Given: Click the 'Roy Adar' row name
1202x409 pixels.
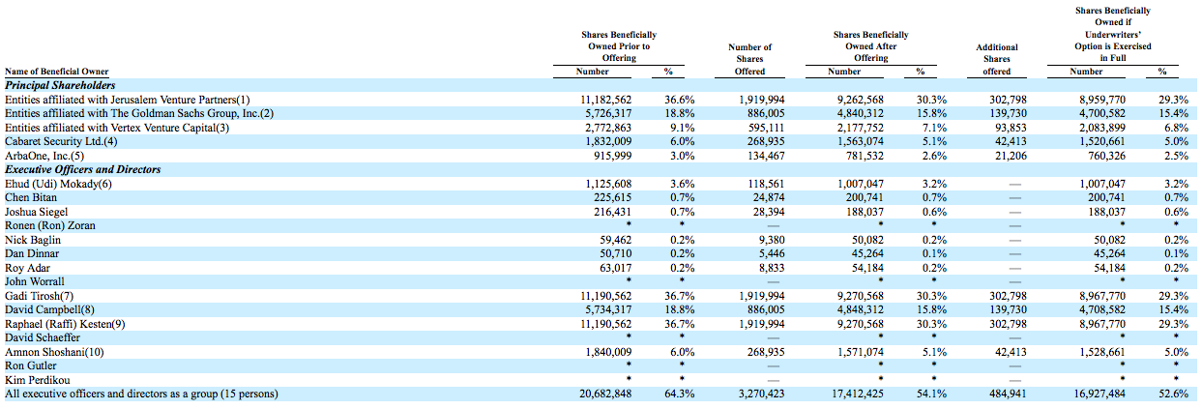Looking at the screenshot, I should 28,268.
